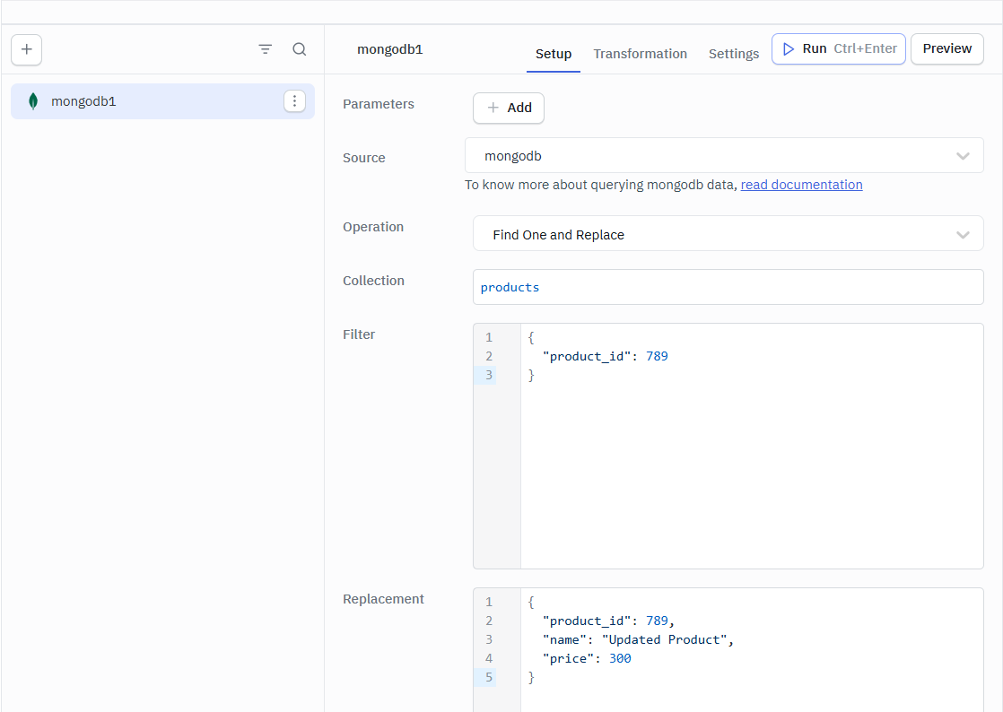The width and height of the screenshot is (1003, 712).
Task: Add a new parameter
Action: click(509, 108)
